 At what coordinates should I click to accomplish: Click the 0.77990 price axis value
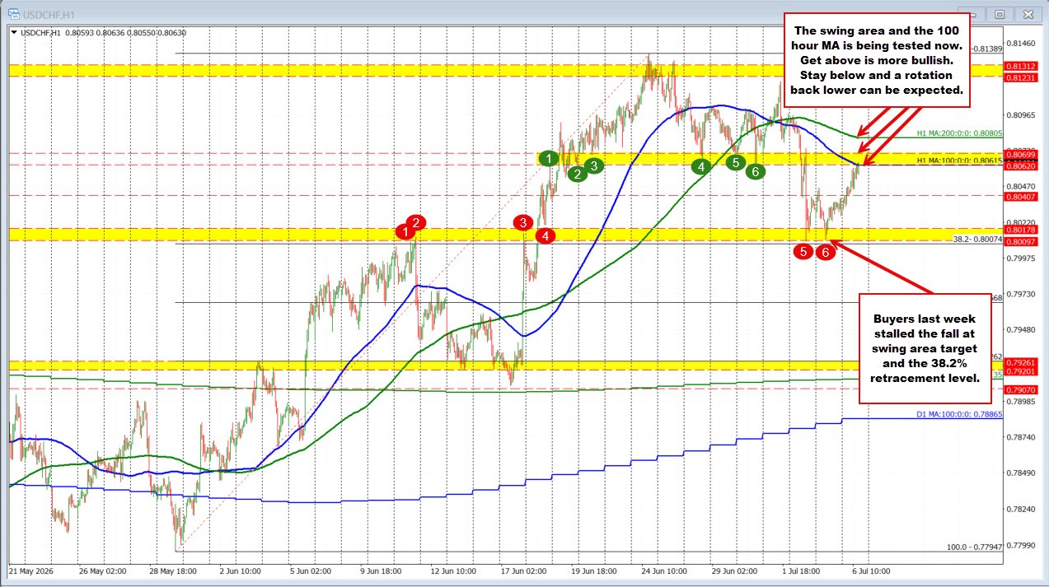pyautogui.click(x=1021, y=544)
